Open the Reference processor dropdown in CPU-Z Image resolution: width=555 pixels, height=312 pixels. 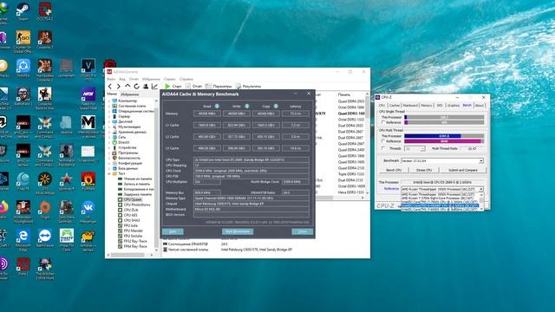coord(442,189)
